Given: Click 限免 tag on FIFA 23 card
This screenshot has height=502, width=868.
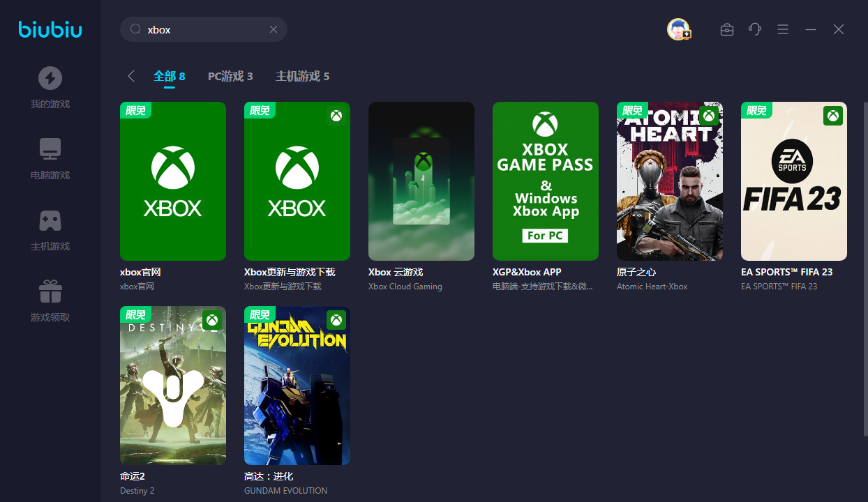Looking at the screenshot, I should [756, 110].
